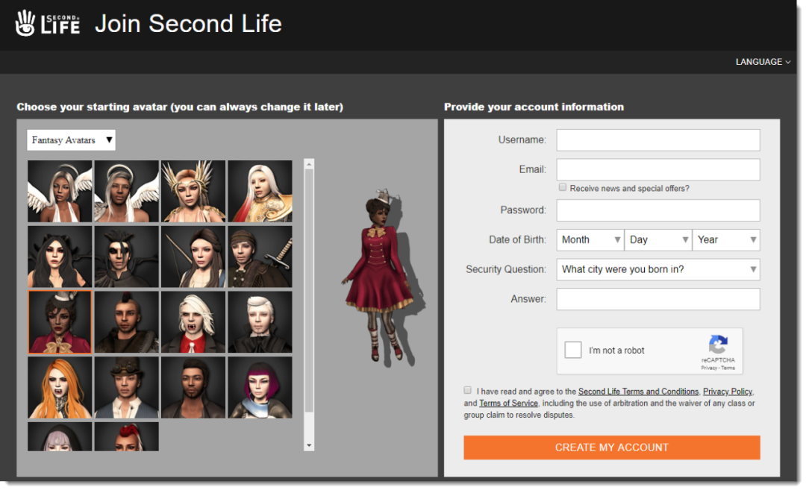Click the avatar list scroll up arrow
Viewport: 806px width, 490px height.
(309, 164)
